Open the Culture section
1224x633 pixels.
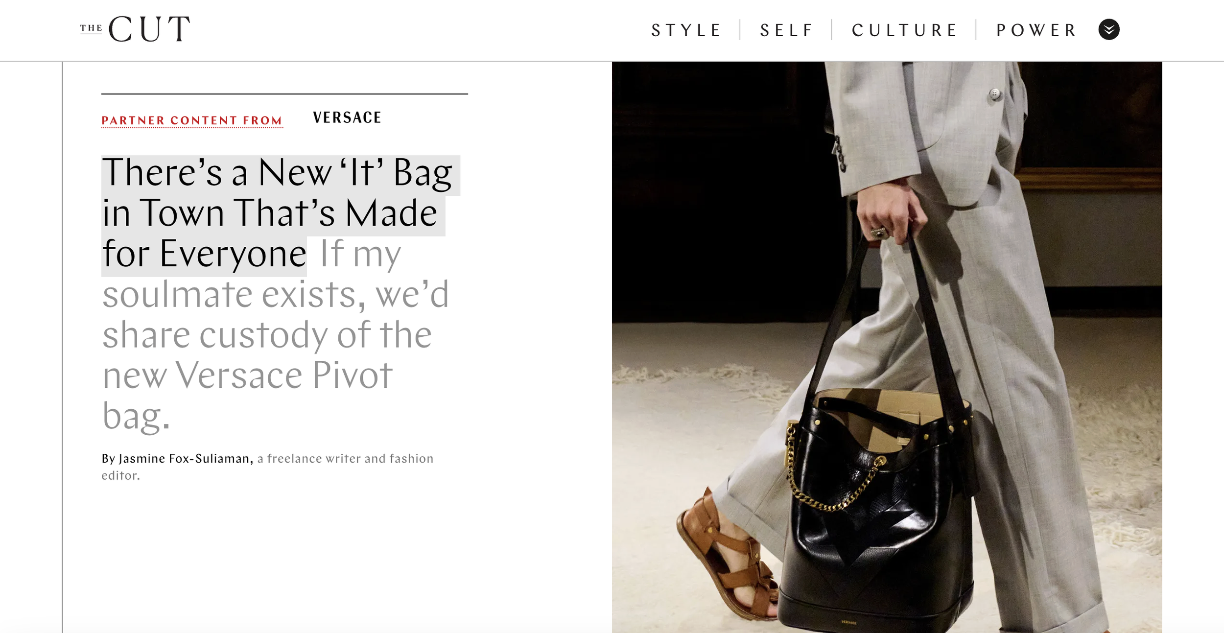(905, 30)
